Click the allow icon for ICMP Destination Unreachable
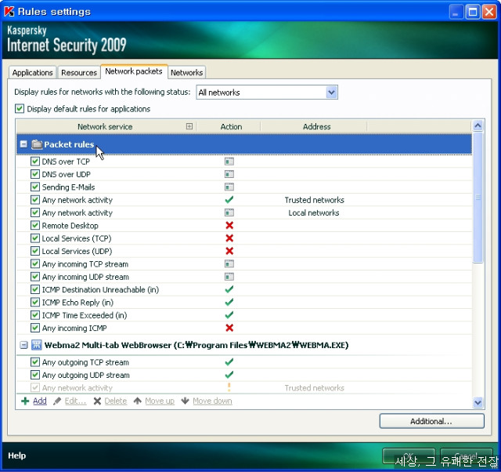501x472 pixels. point(229,289)
